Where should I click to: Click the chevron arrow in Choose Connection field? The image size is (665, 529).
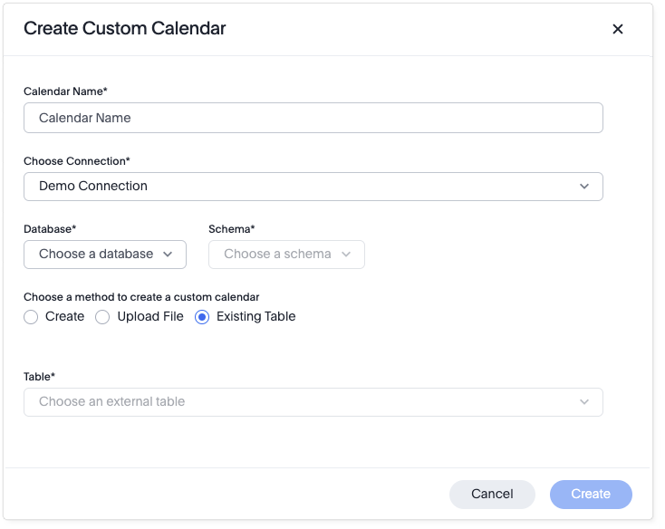[x=584, y=187]
